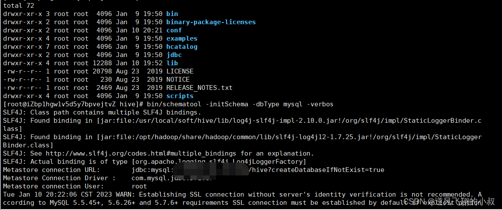This screenshot has width=502, height=210.
Task: Select the 'jdbc' directory entry
Action: click(174, 55)
